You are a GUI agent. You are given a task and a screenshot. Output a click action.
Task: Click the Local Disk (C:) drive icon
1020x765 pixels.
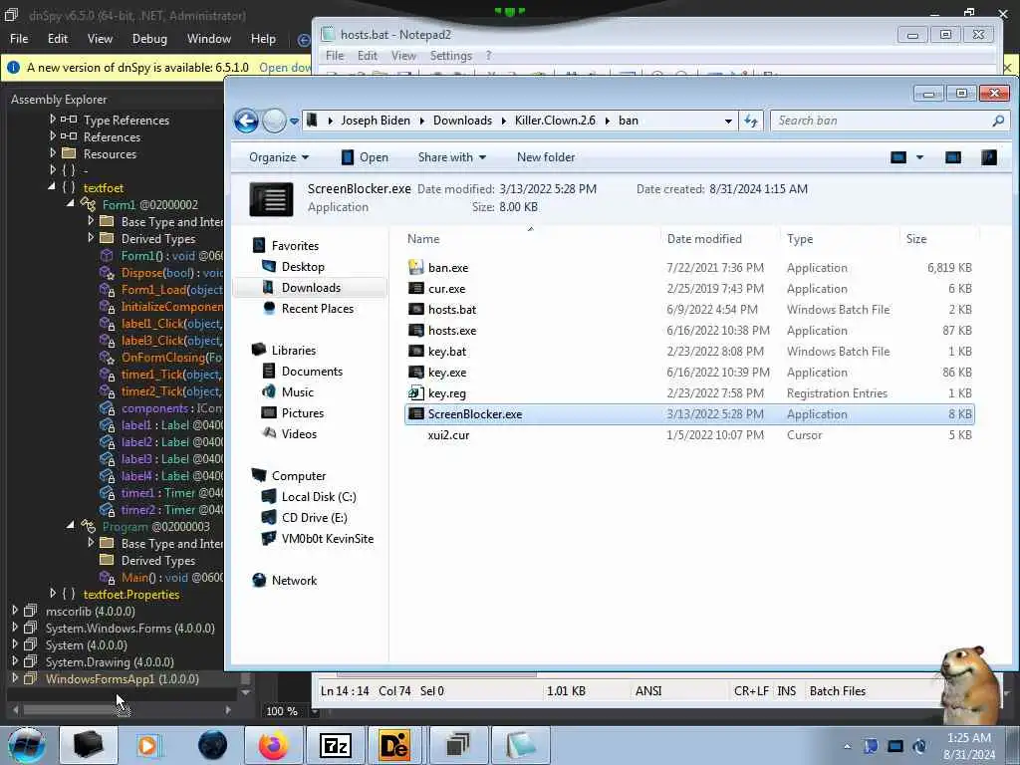point(269,497)
